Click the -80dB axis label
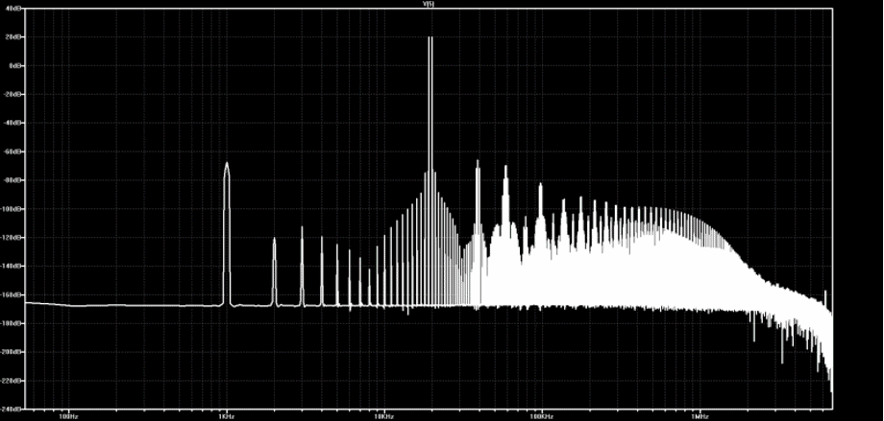 13,180
